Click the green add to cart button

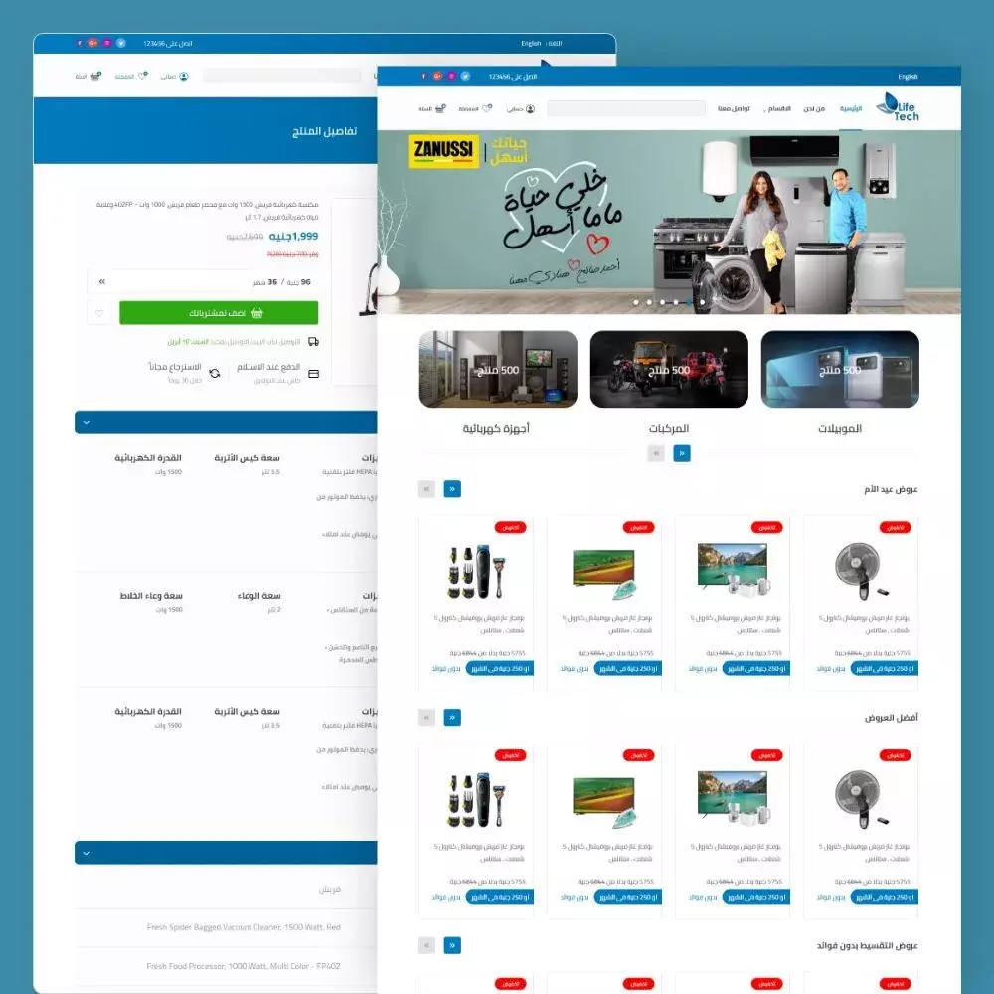point(219,313)
